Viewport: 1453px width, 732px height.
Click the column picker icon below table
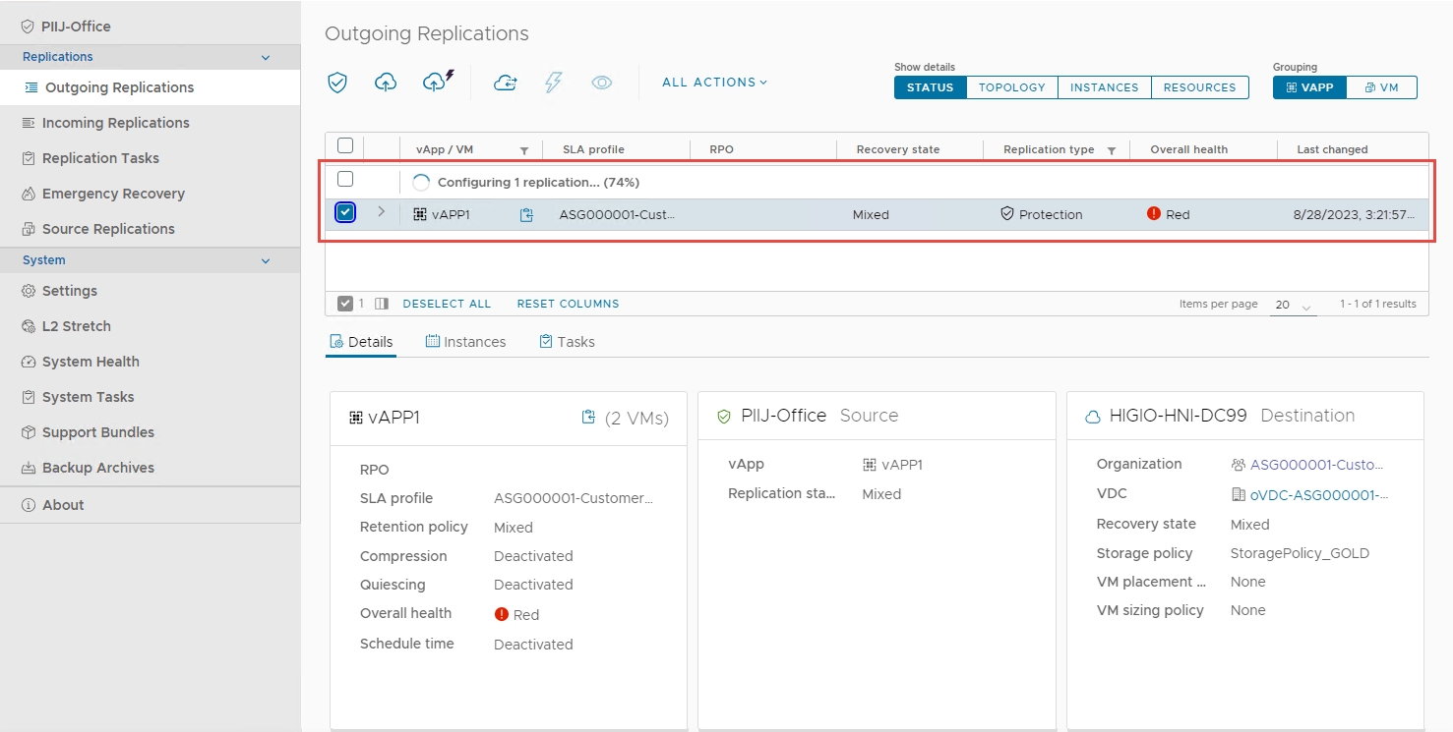coord(382,304)
